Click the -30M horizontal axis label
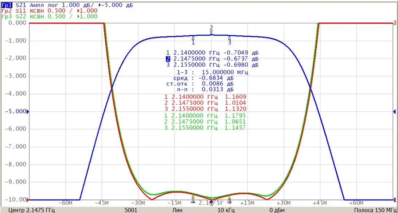Image resolution: width=398 pixels, height=213 pixels. [138, 203]
